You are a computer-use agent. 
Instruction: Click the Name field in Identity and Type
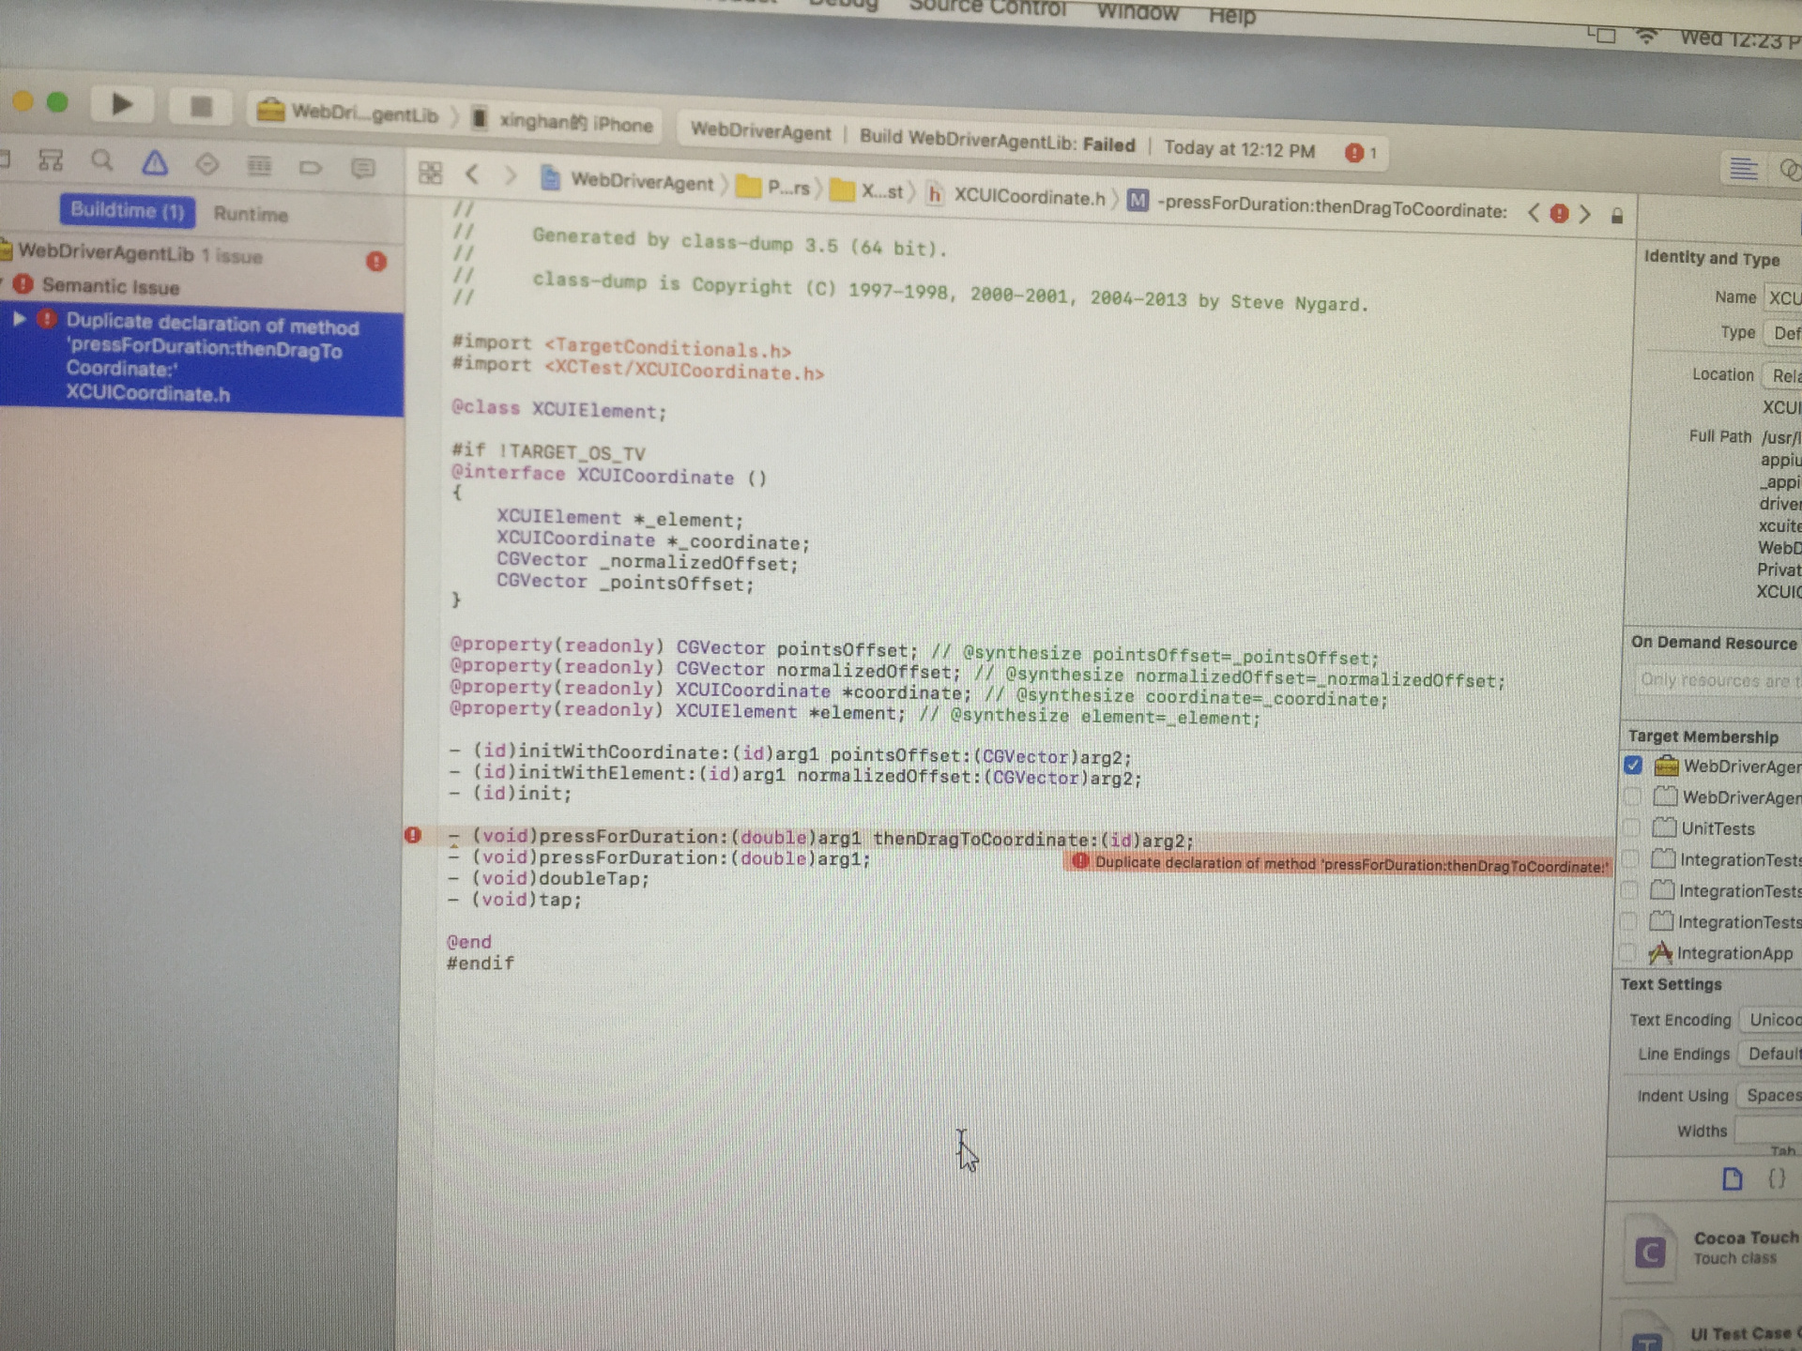point(1783,297)
